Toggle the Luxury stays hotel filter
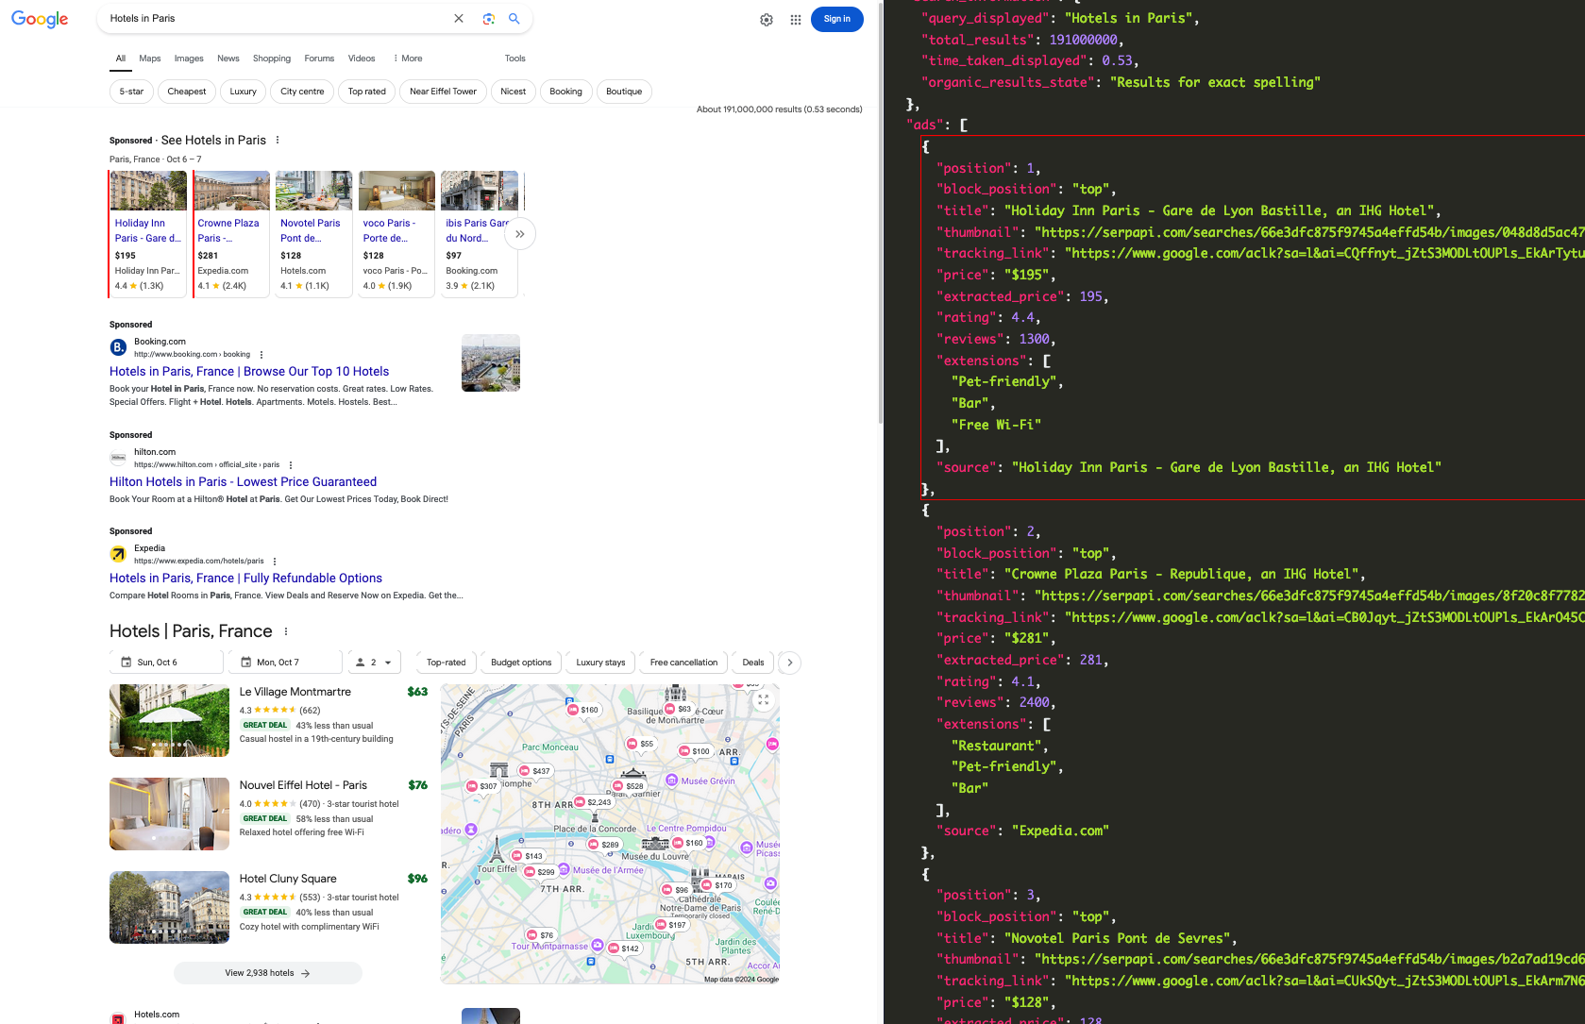This screenshot has width=1585, height=1024. tap(601, 663)
